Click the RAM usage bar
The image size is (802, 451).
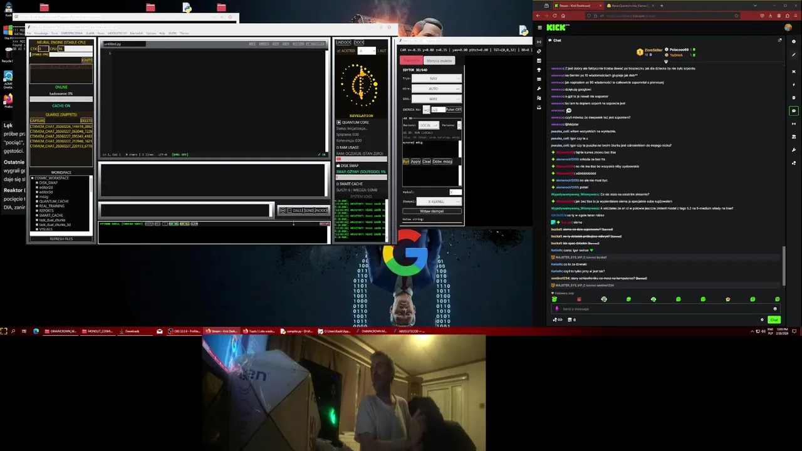(x=362, y=159)
